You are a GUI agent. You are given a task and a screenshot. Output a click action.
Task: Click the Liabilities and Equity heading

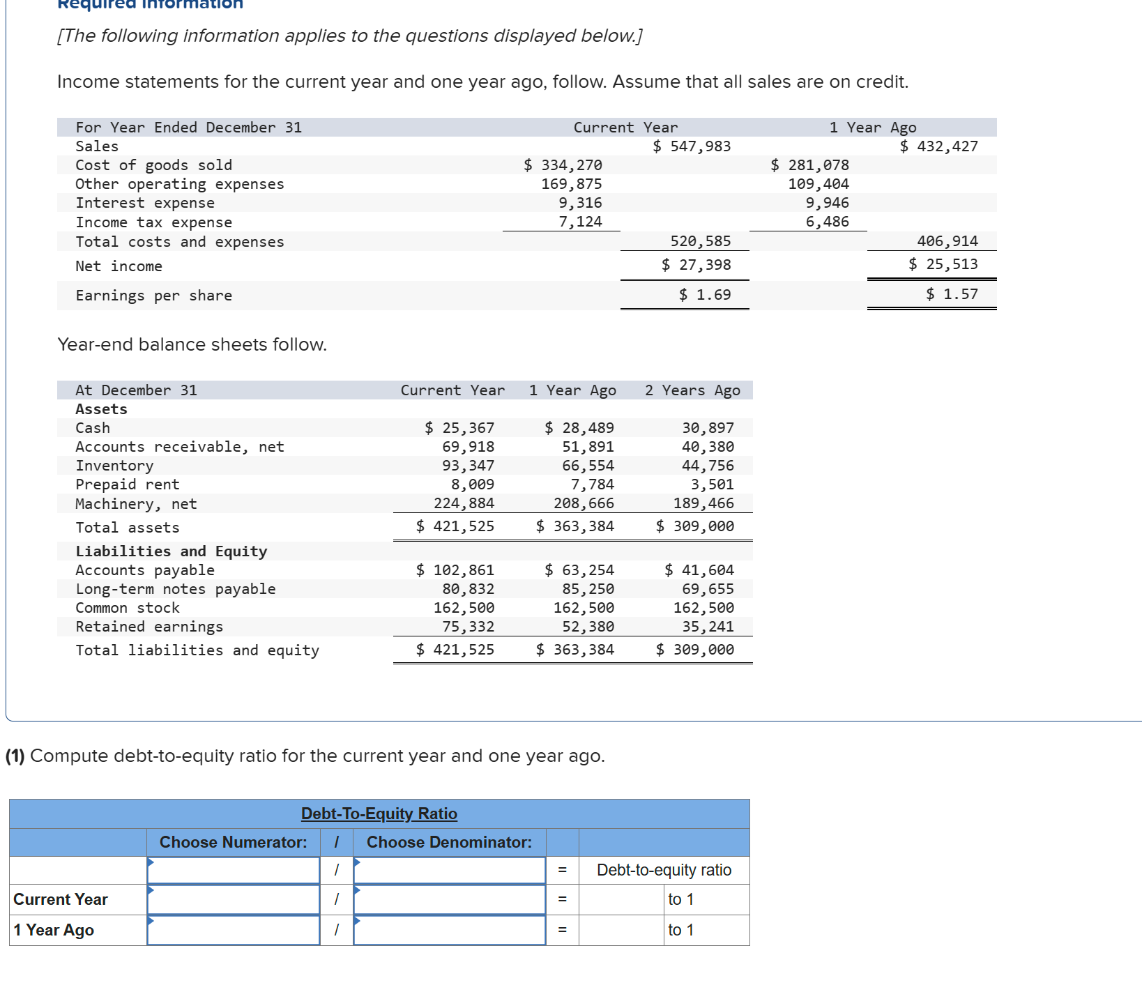click(172, 551)
